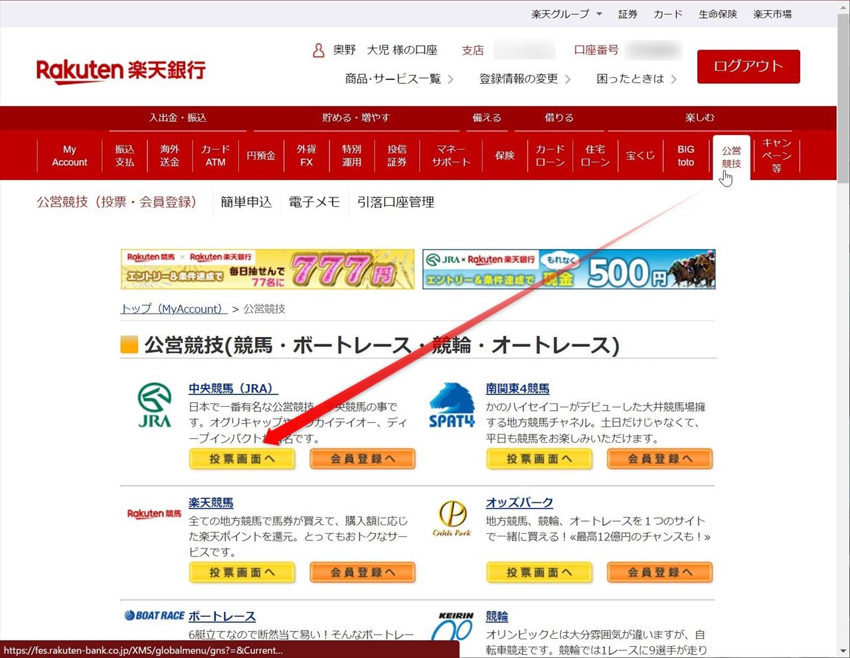Click 投票画面へ for オッズパーク
Viewport: 850px width, 658px height.
click(539, 572)
